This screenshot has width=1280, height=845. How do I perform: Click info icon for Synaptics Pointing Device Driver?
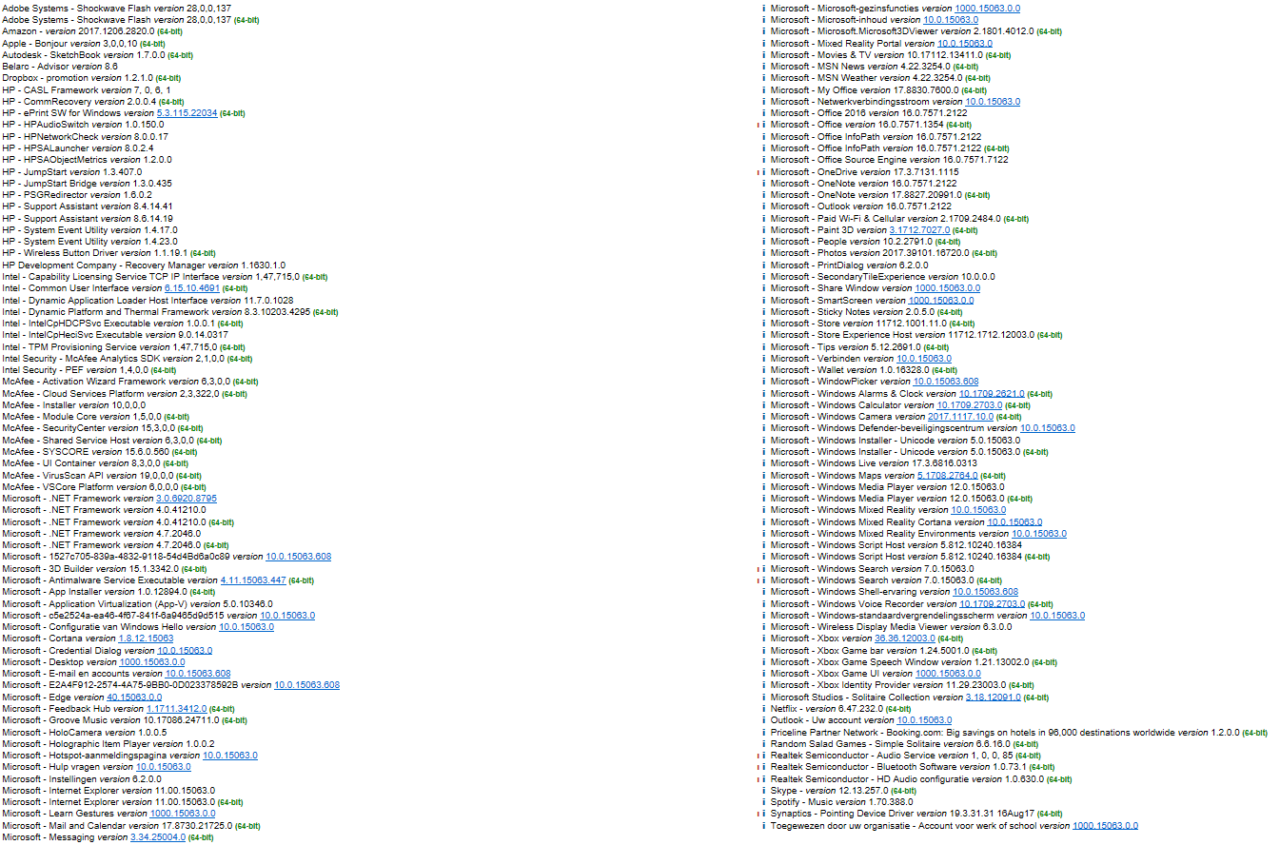pyautogui.click(x=763, y=815)
